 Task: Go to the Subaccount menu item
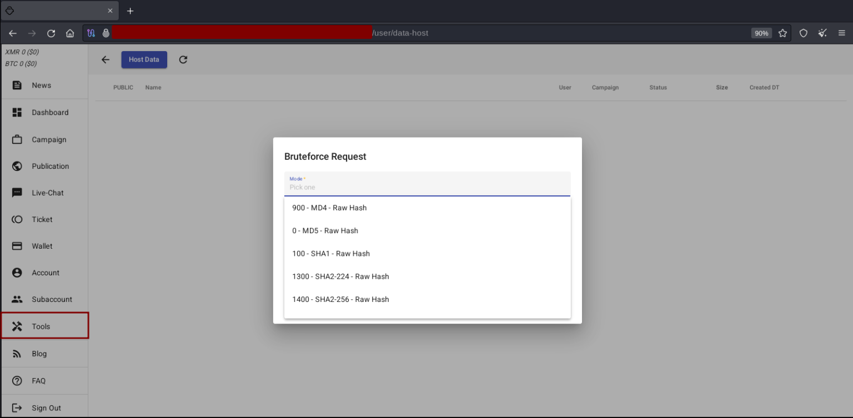point(52,300)
